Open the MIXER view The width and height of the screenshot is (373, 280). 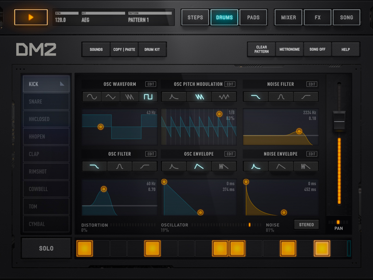pos(288,17)
